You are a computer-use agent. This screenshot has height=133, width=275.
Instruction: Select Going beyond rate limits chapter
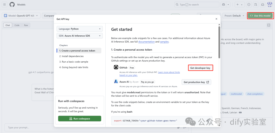pos(74,67)
